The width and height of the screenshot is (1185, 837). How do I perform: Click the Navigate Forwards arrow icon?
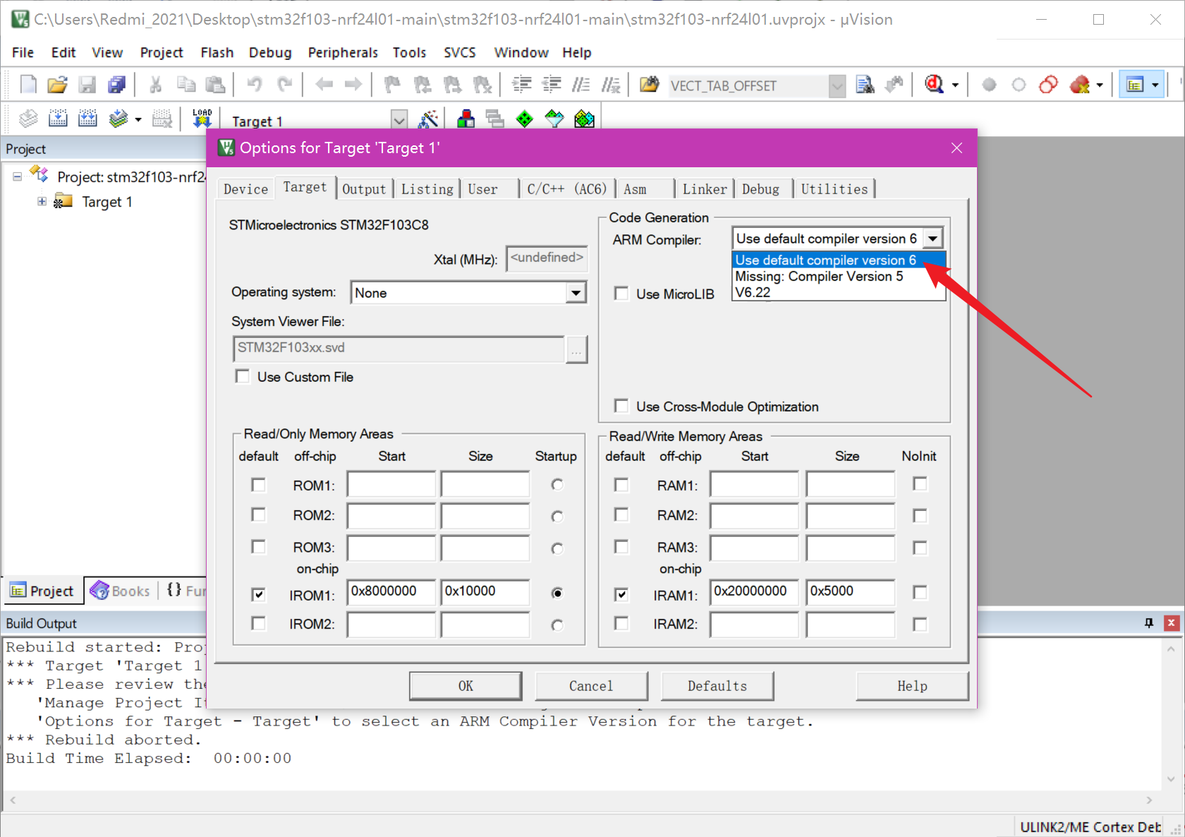(353, 85)
